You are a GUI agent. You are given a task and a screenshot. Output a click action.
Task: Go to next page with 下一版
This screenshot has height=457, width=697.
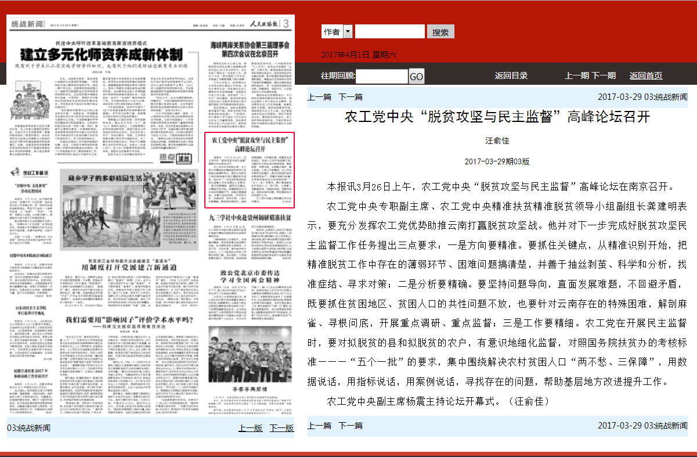point(281,428)
